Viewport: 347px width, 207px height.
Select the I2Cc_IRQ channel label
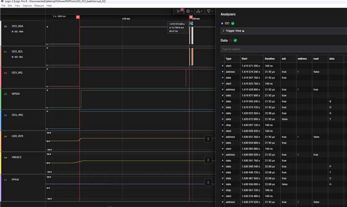(17, 115)
